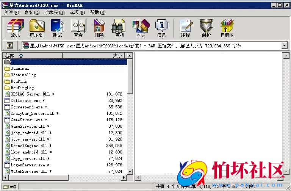Click the 查找 (Find) binoculars icon
The image size is (291, 191).
(120, 28)
